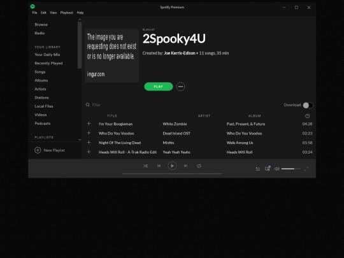Sort by ALBUM column header
The image size is (344, 258).
click(x=255, y=116)
